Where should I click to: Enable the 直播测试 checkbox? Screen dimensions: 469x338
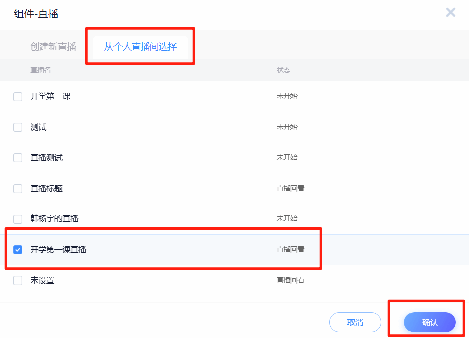(18, 158)
